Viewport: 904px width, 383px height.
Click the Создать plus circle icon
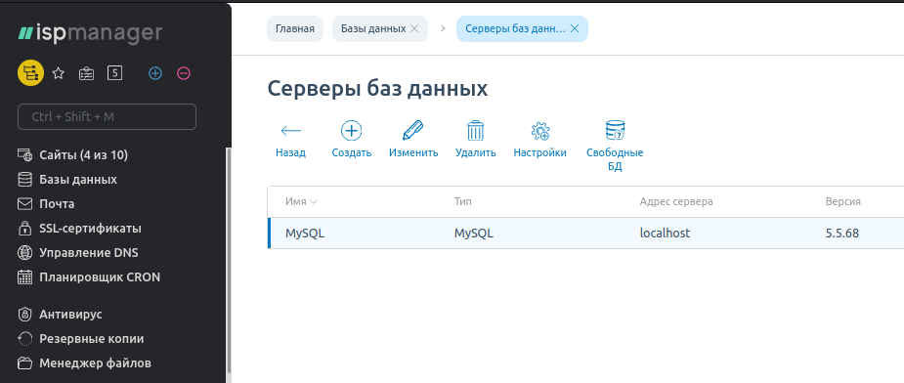tap(352, 131)
